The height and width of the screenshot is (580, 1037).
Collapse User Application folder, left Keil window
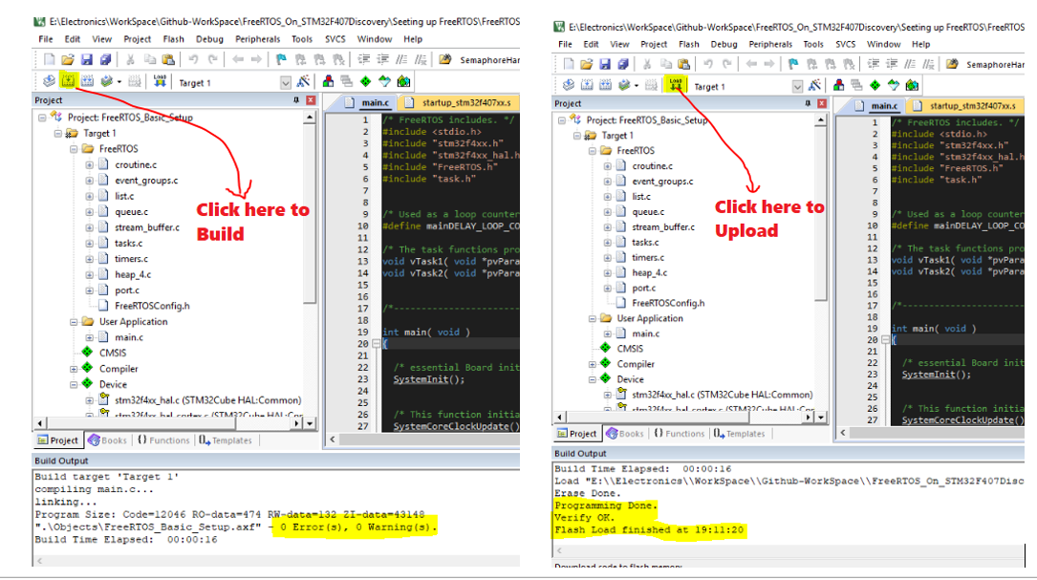74,322
